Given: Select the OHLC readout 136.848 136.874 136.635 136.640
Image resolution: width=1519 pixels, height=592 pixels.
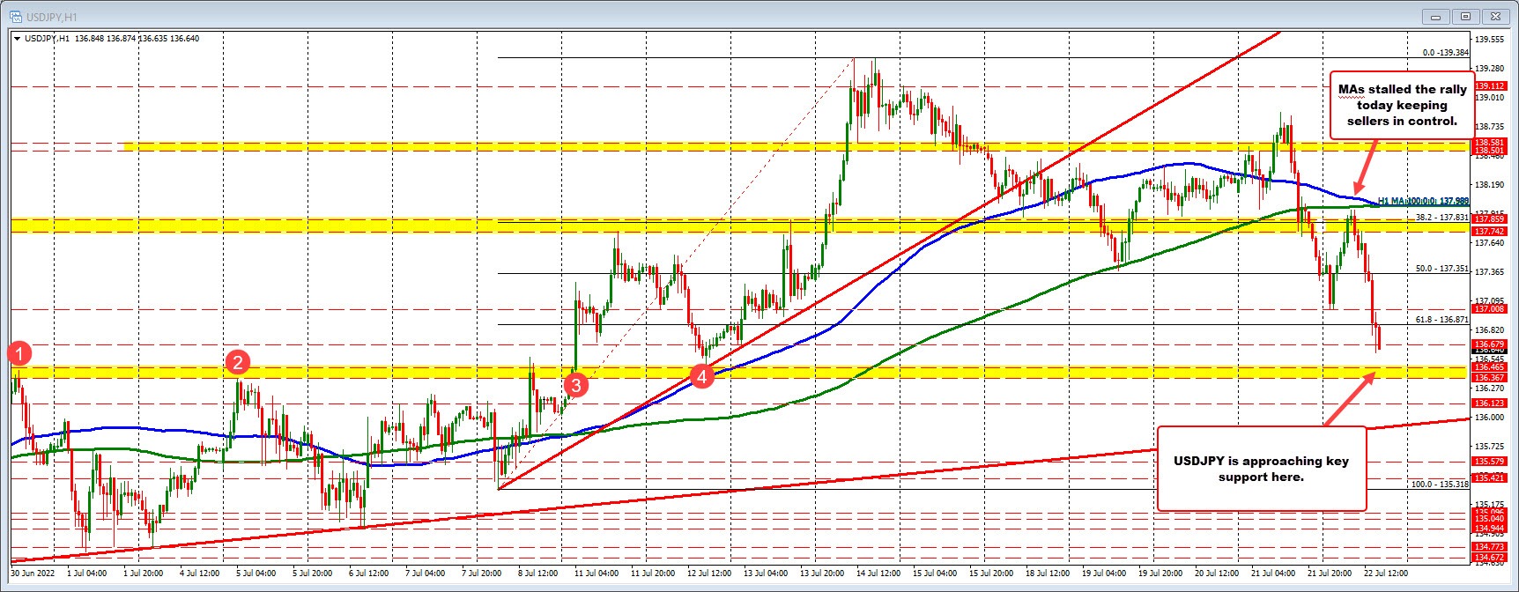Looking at the screenshot, I should coord(137,39).
